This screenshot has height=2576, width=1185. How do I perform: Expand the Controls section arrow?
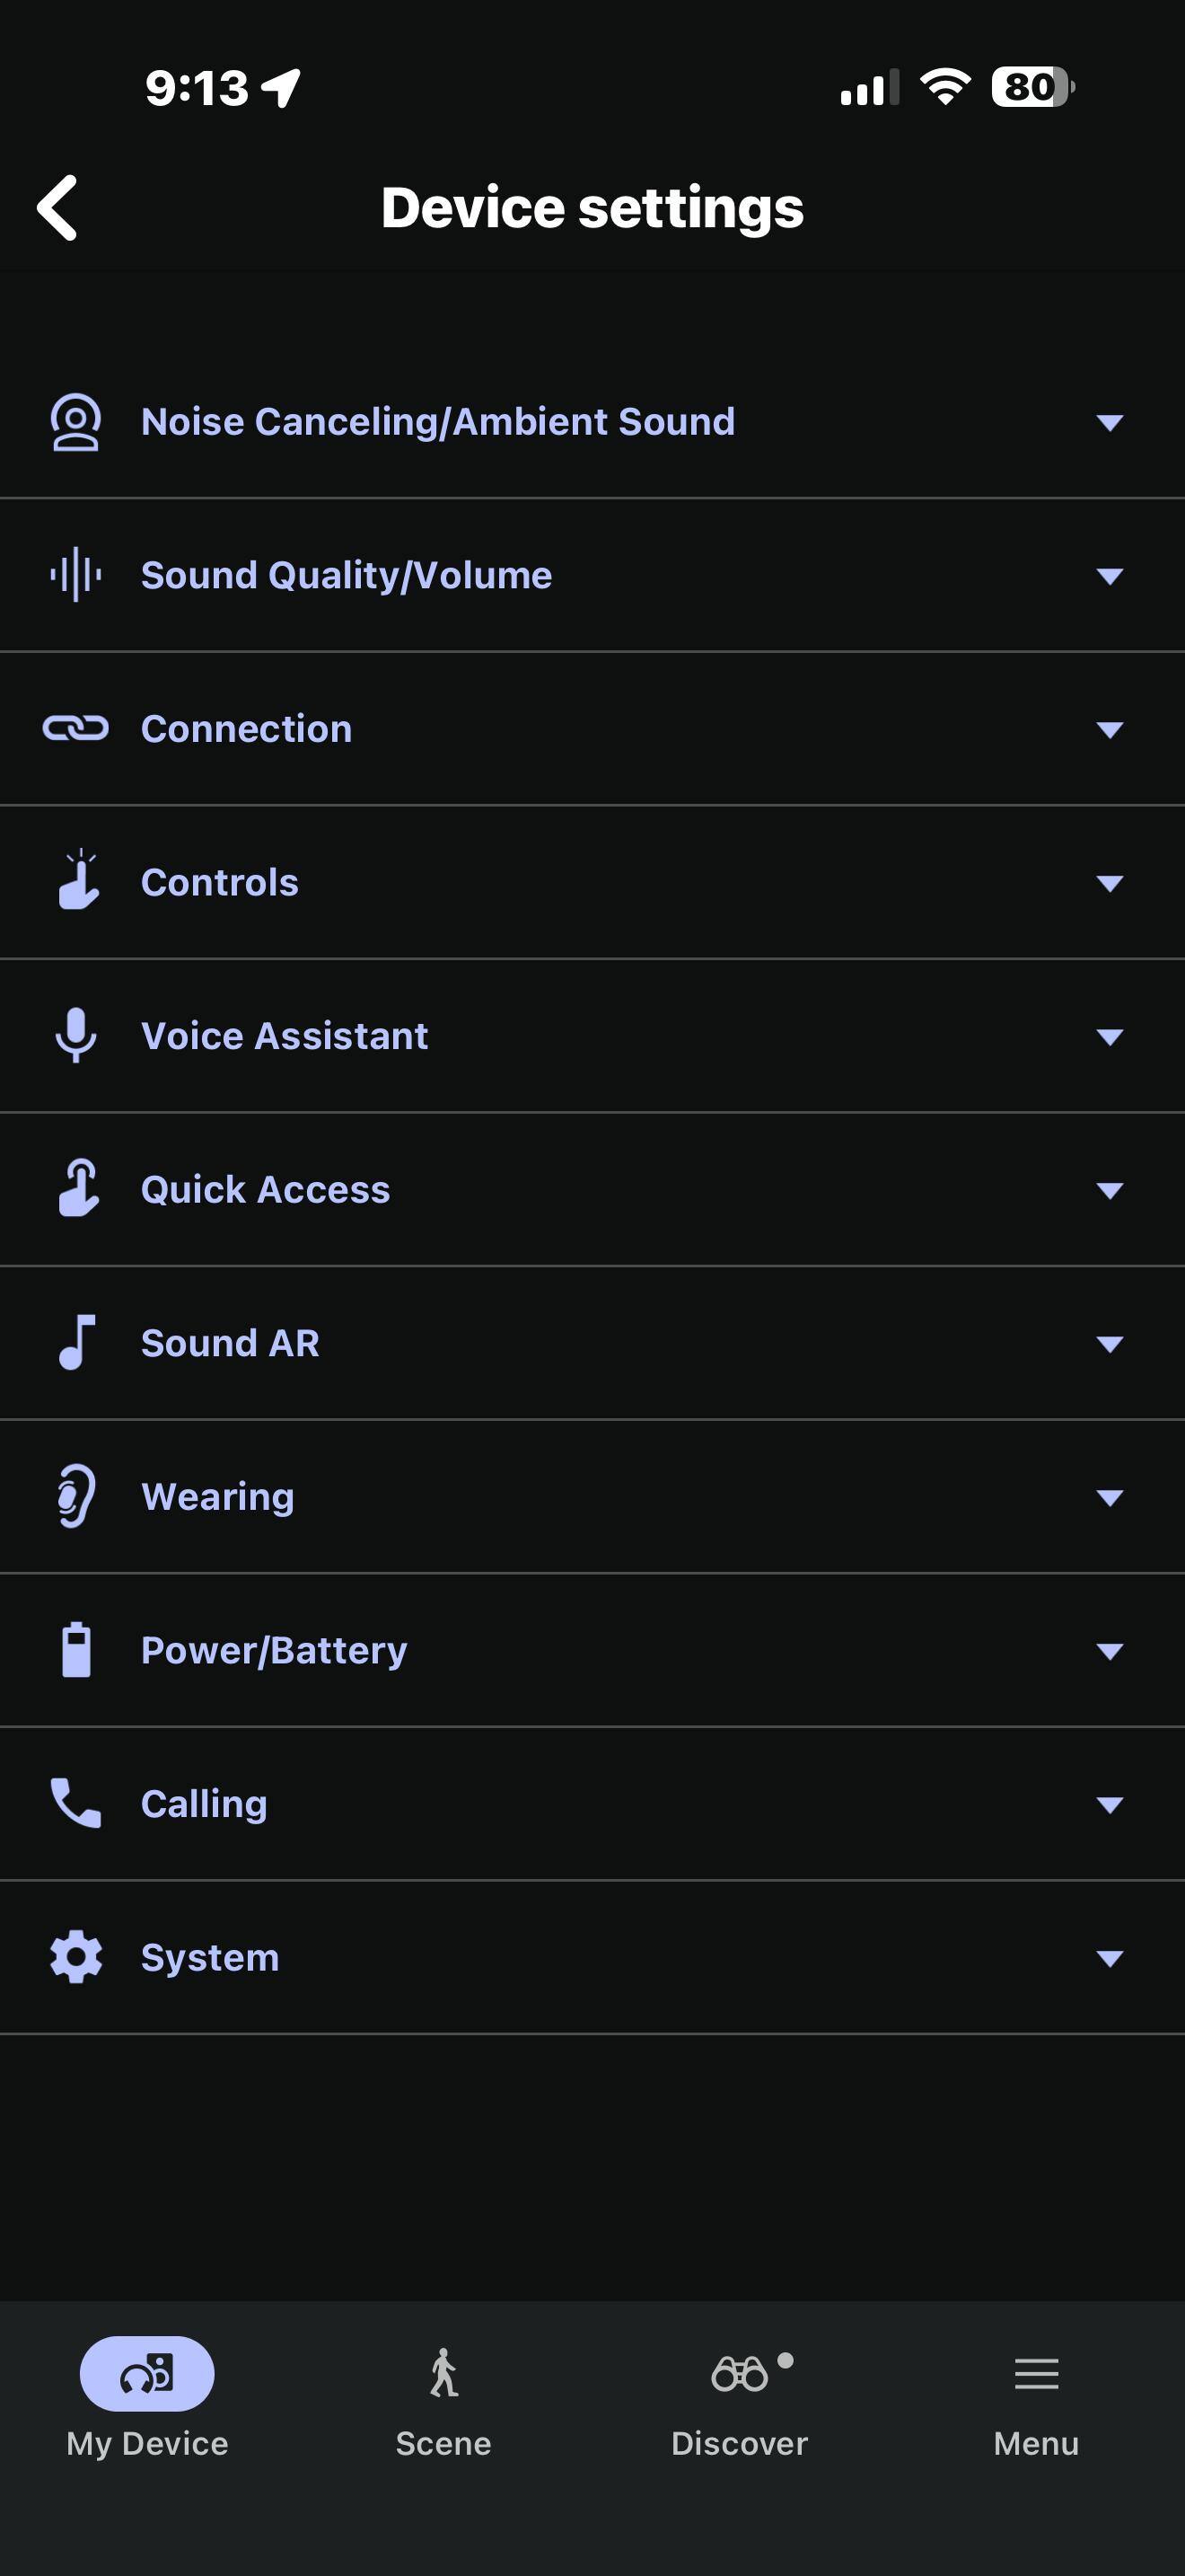[x=1109, y=883]
